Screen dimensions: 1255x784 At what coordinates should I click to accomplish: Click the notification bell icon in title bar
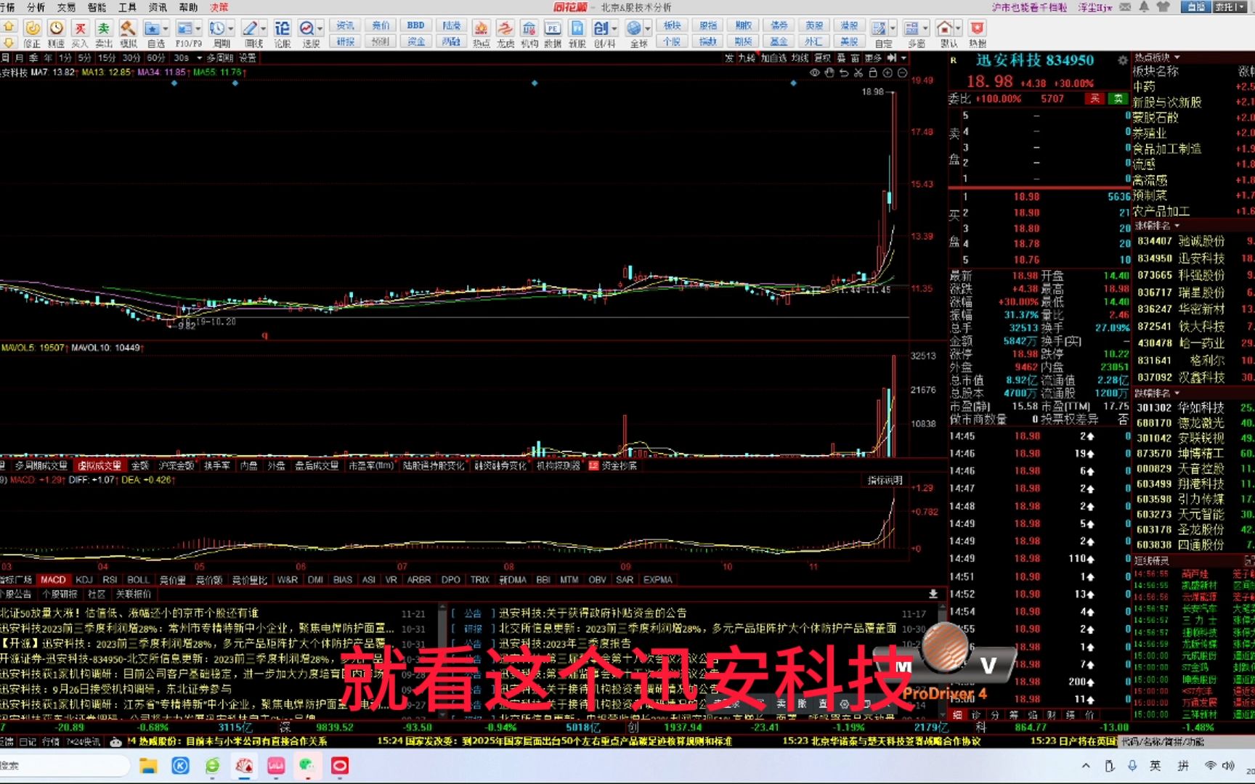coord(1144,7)
